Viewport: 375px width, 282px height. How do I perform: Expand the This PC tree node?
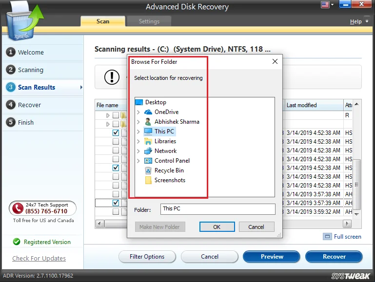click(x=138, y=132)
